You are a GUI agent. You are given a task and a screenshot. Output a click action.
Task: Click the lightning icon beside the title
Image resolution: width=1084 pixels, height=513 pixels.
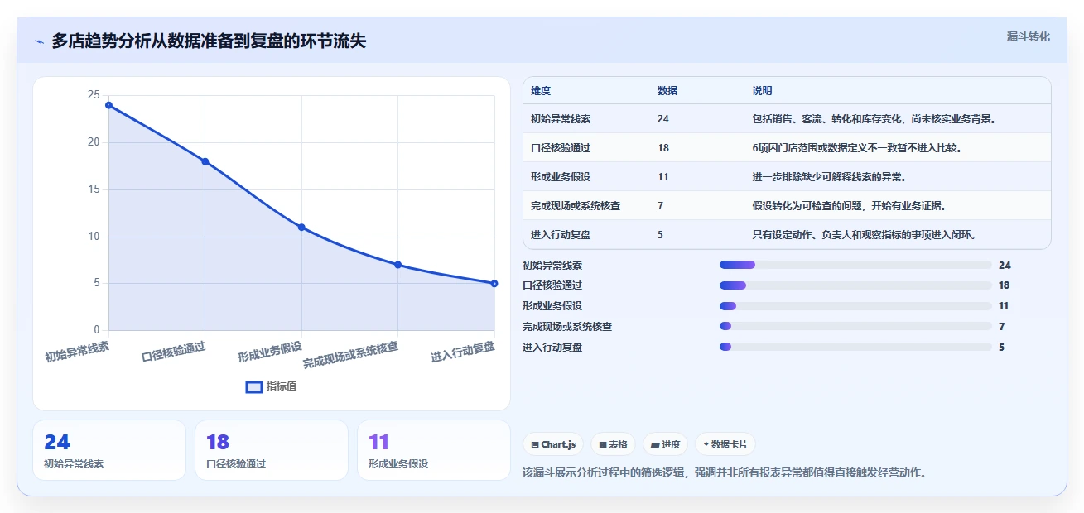(x=40, y=41)
